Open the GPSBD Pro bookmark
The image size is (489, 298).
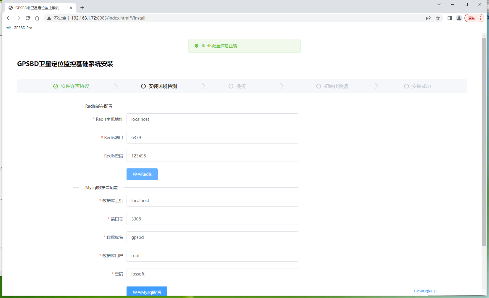pos(20,28)
